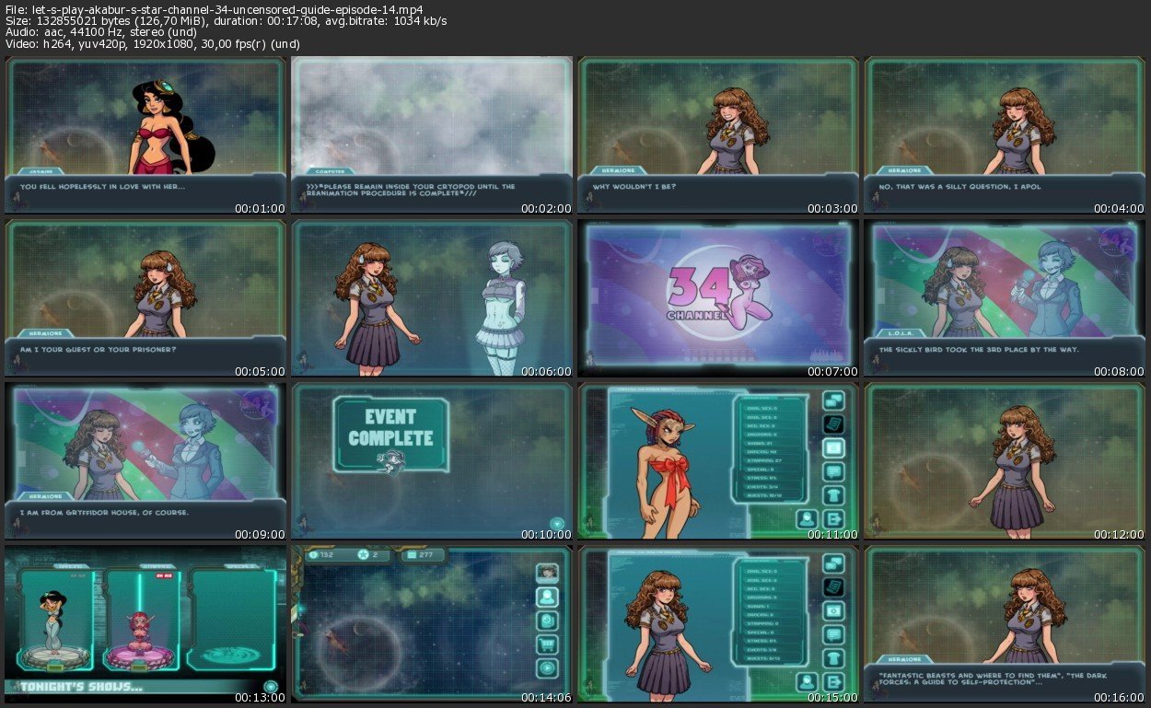Click the shopping cart icon in 00:14:06 frame
This screenshot has height=708, width=1151.
click(x=548, y=644)
